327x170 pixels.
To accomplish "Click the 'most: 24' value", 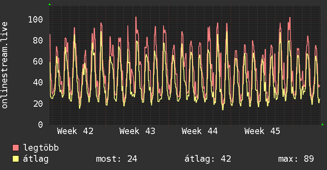I will (x=116, y=159).
